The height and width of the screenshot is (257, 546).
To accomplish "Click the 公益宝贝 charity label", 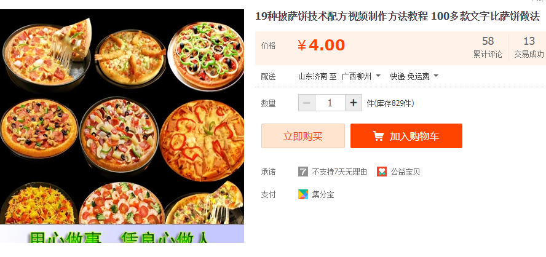I will pos(405,172).
